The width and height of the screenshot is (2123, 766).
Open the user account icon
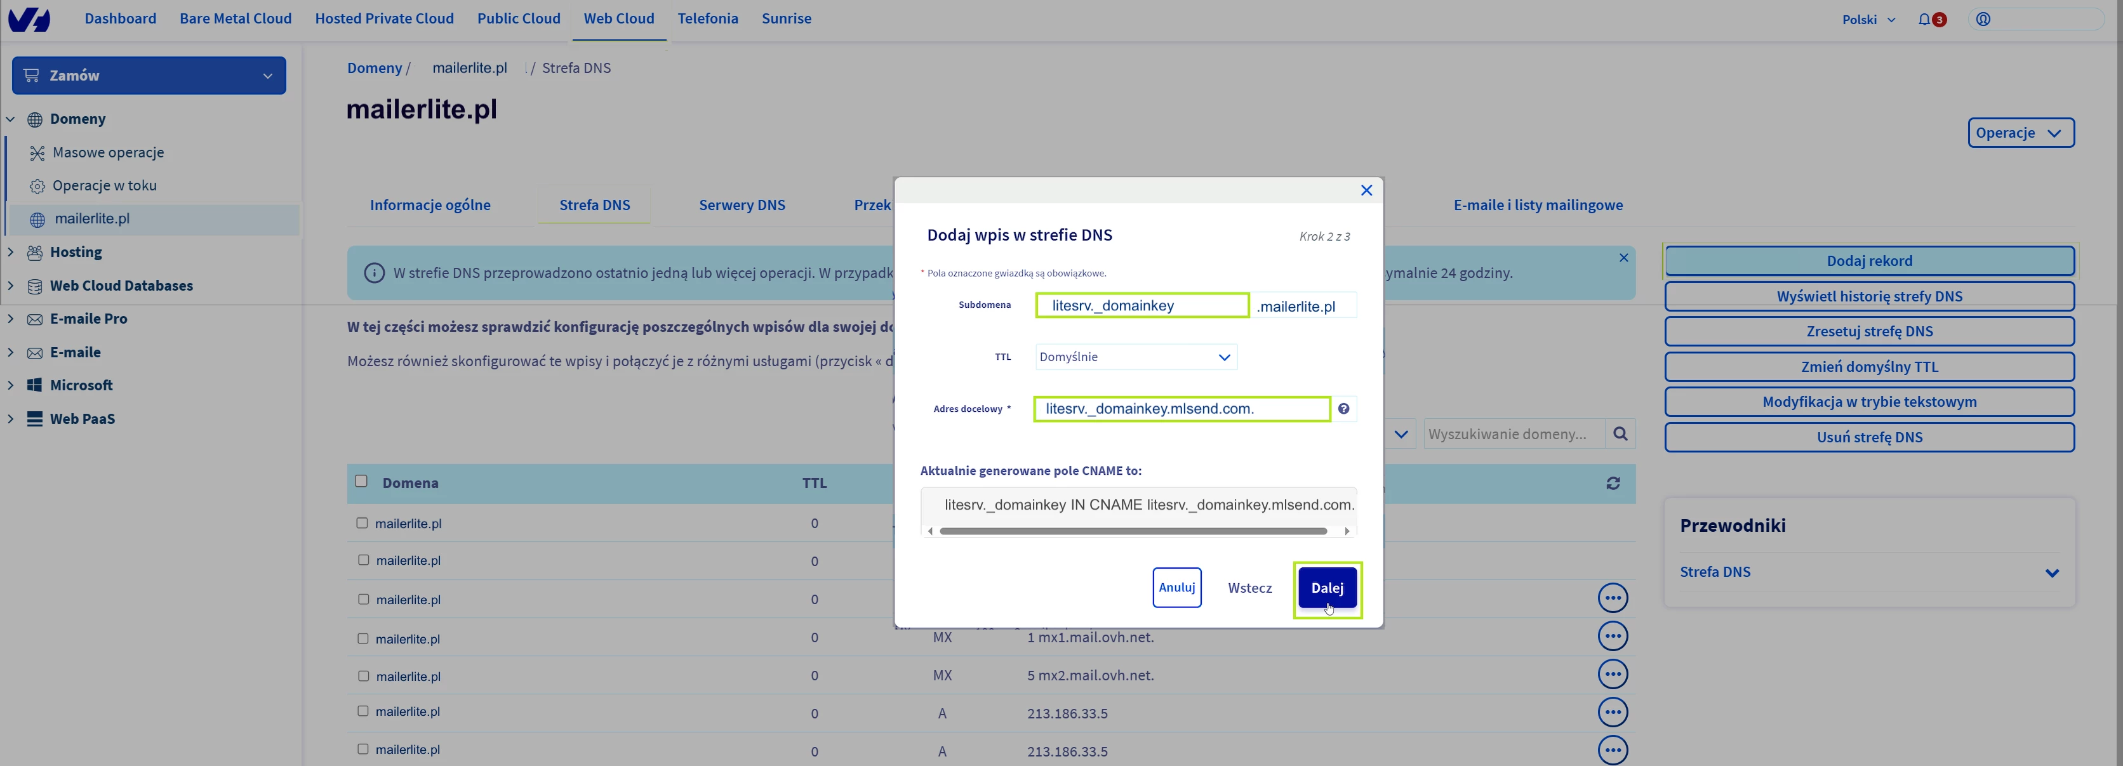coord(1984,19)
